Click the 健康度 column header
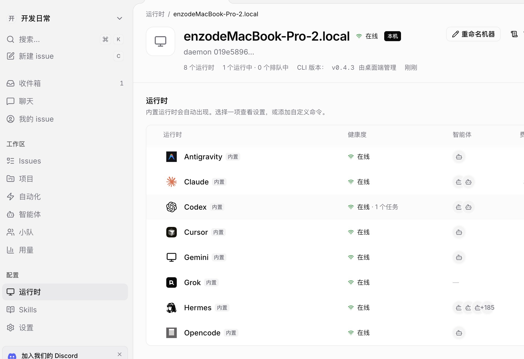 coord(357,135)
